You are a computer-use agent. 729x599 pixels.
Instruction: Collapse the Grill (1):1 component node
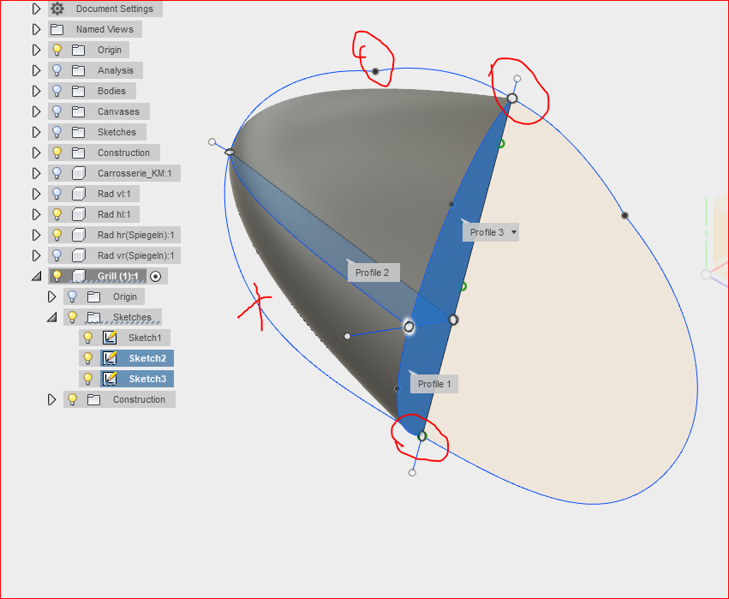coord(36,275)
